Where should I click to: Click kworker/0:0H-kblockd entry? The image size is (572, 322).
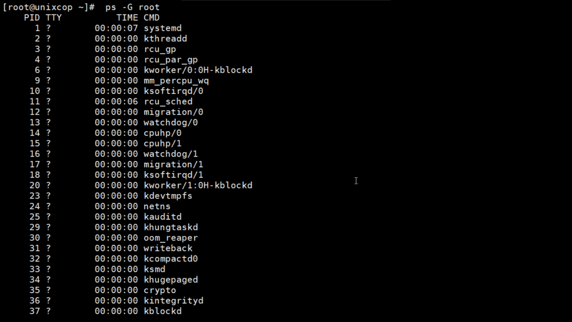pyautogui.click(x=198, y=70)
